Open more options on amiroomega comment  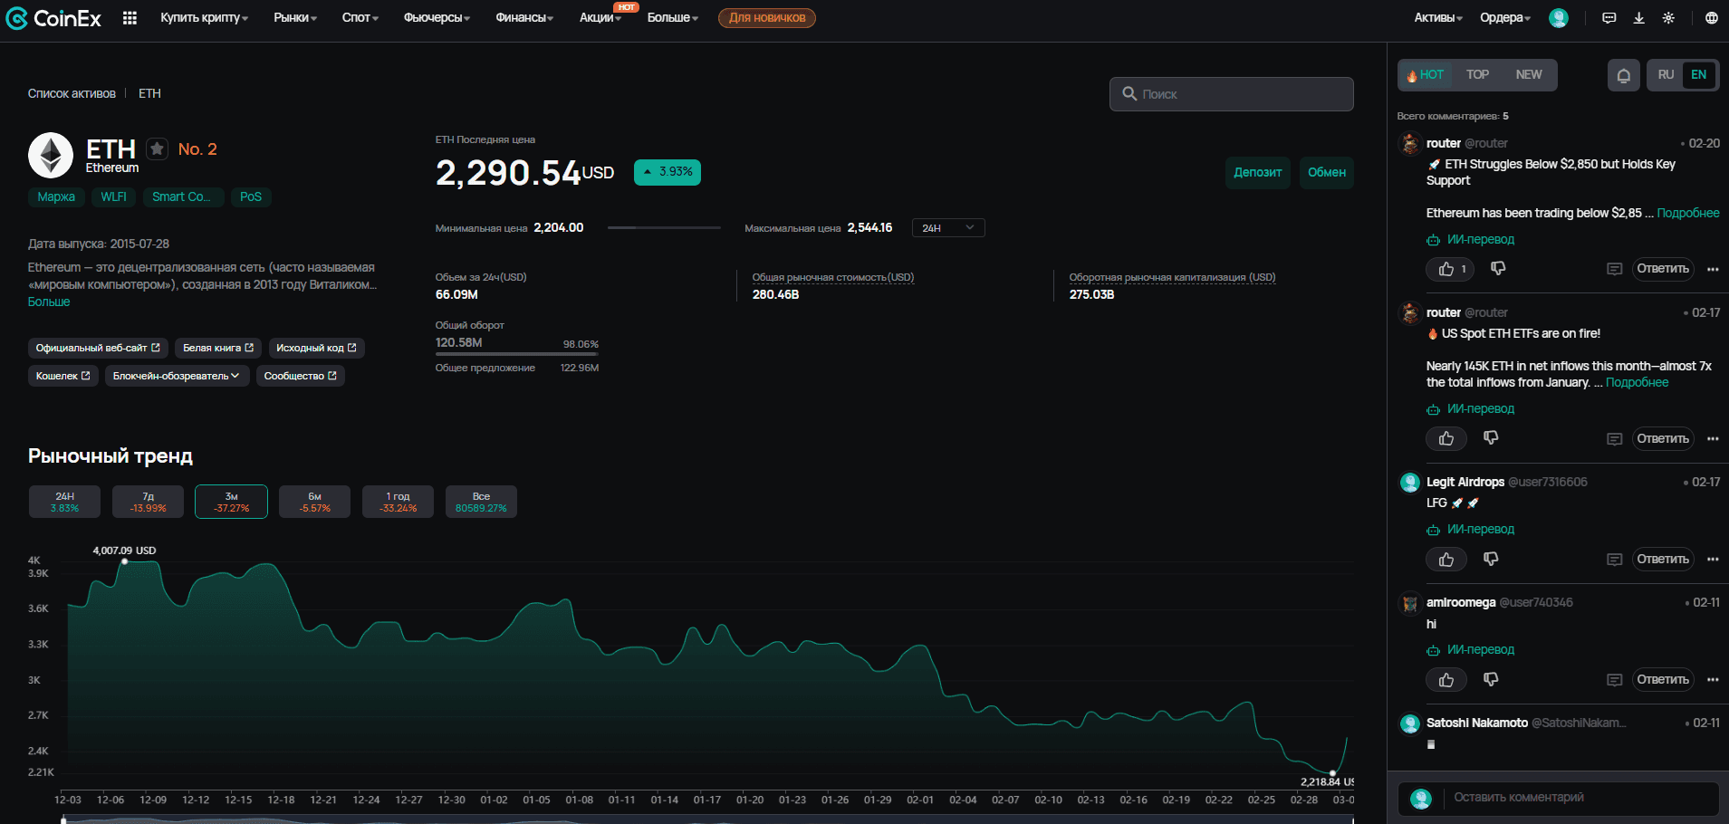[1712, 679]
